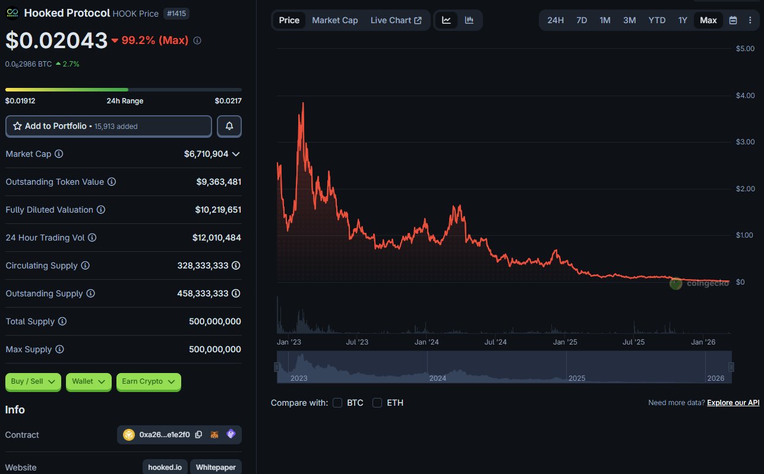Screen dimensions: 764x474
Task: Expand the Market Cap value chevron
Action: pyautogui.click(x=236, y=154)
